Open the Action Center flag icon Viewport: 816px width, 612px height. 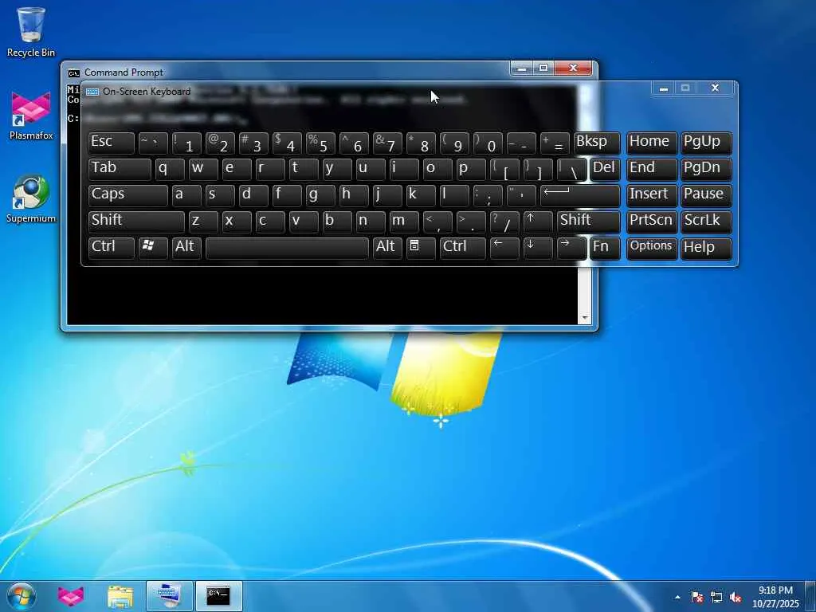click(x=697, y=598)
